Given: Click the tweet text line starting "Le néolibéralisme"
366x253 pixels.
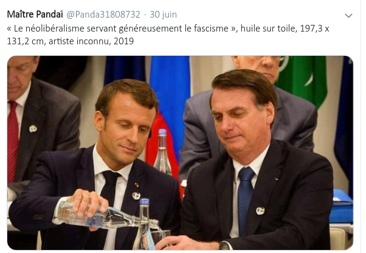Looking at the screenshot, I should point(168,29).
